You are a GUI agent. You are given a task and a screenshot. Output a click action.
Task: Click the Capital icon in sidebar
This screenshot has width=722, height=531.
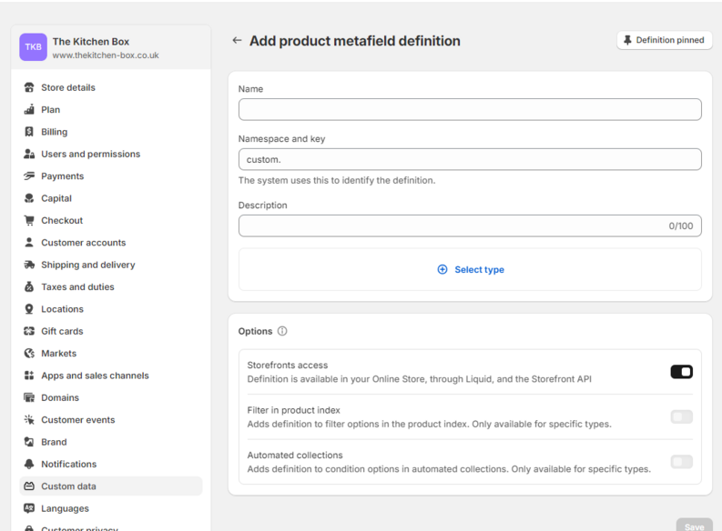(x=29, y=198)
